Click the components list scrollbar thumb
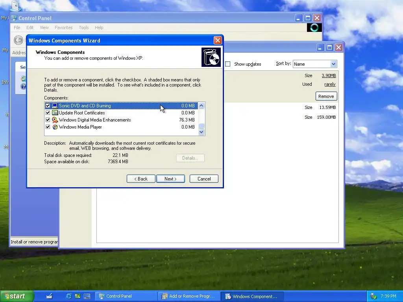403x302 pixels. point(201,126)
